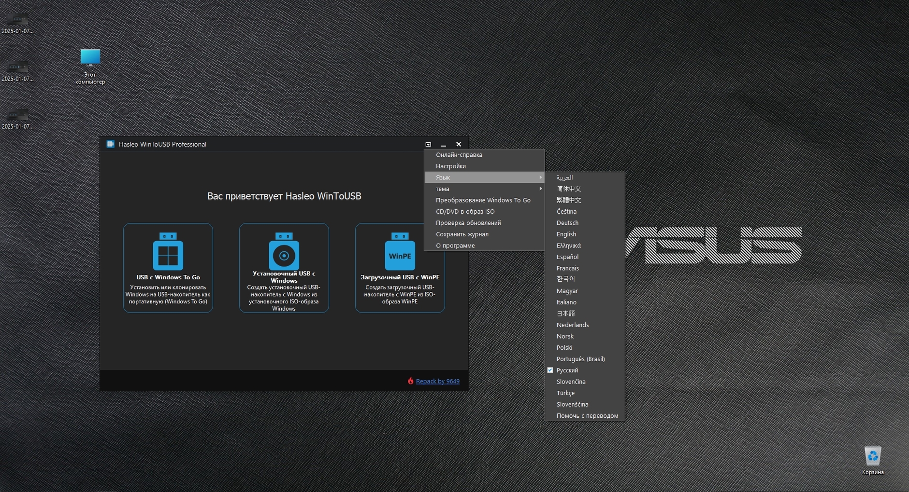Click the Русский language checkmark
Viewport: 909px width, 492px height.
click(550, 370)
